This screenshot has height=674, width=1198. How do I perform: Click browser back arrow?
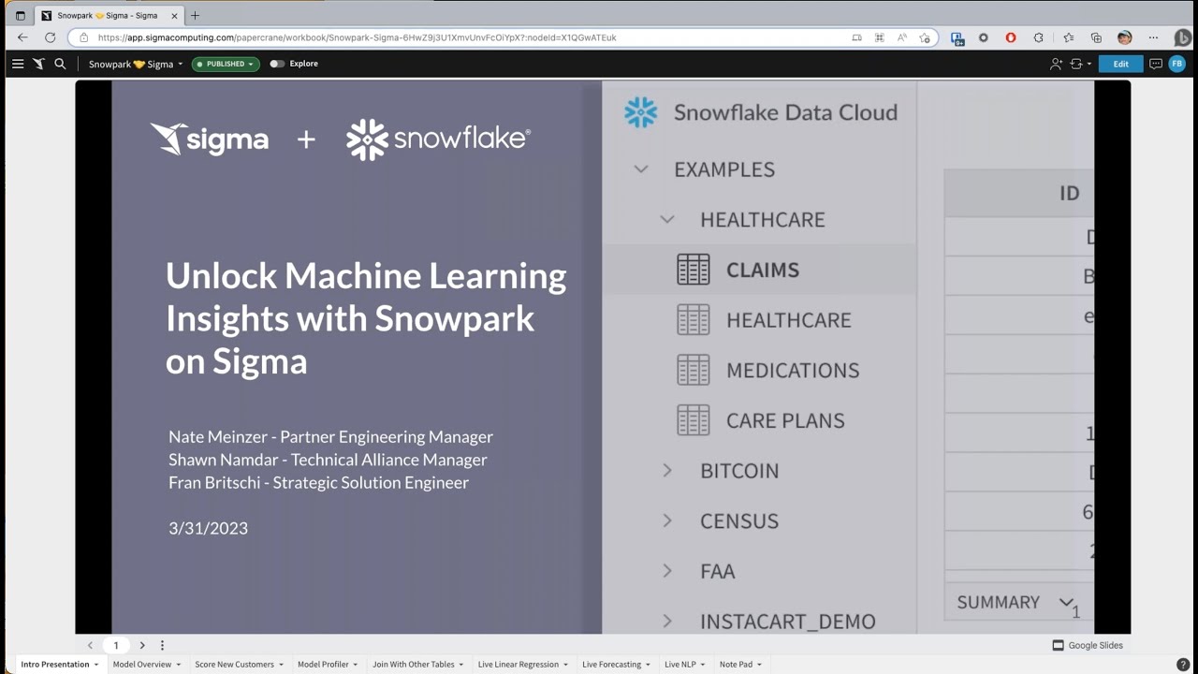(22, 37)
